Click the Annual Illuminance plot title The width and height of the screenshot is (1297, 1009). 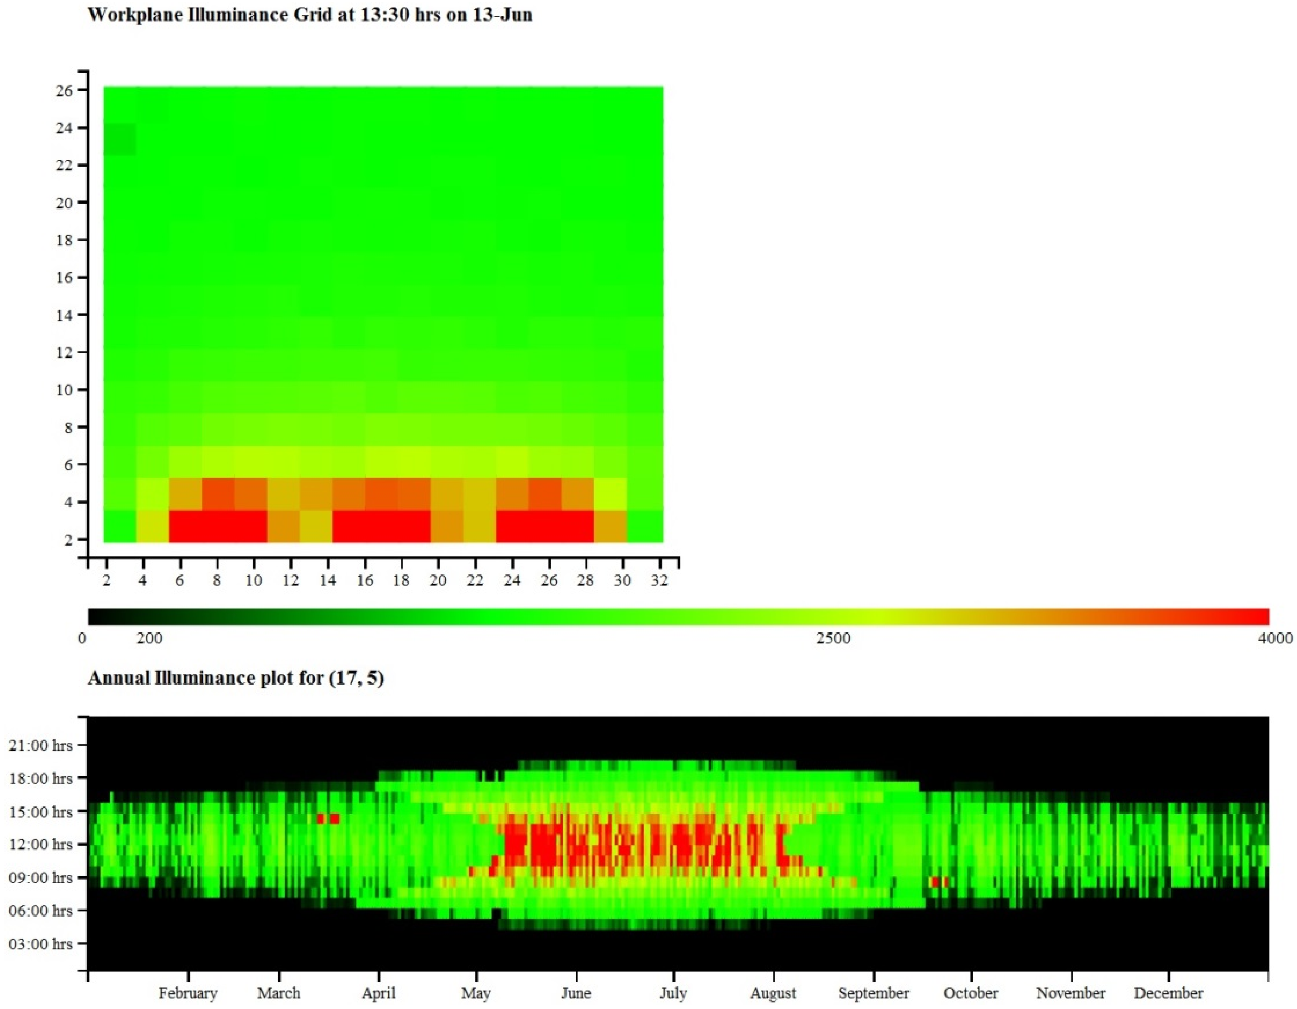click(236, 678)
